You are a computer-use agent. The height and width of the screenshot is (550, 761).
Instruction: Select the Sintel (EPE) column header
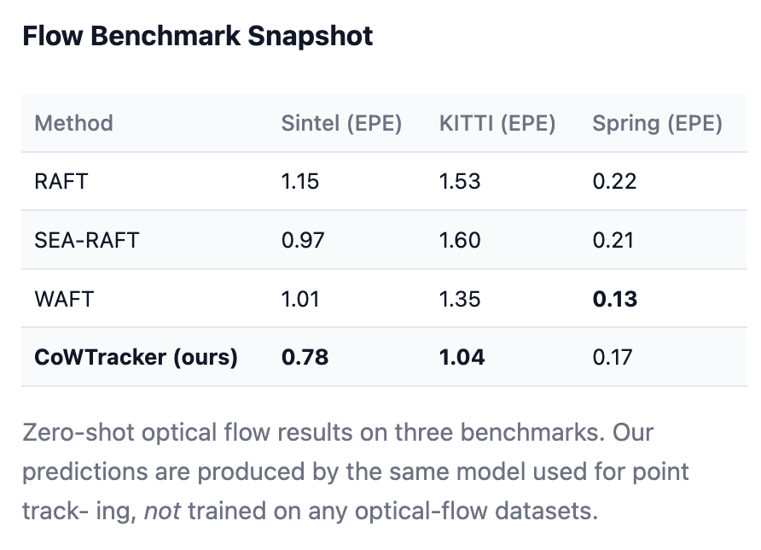[341, 123]
